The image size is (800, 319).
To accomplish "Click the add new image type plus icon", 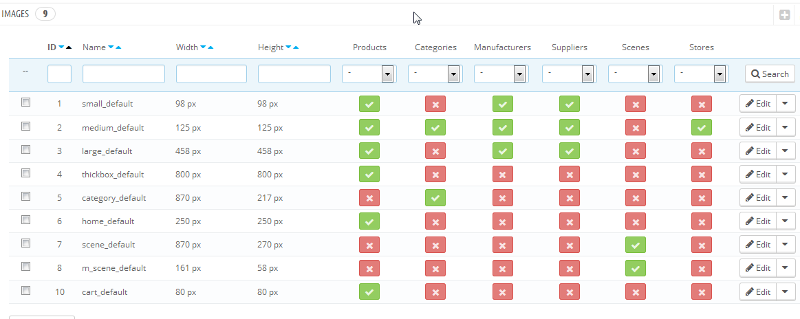I will click(784, 14).
